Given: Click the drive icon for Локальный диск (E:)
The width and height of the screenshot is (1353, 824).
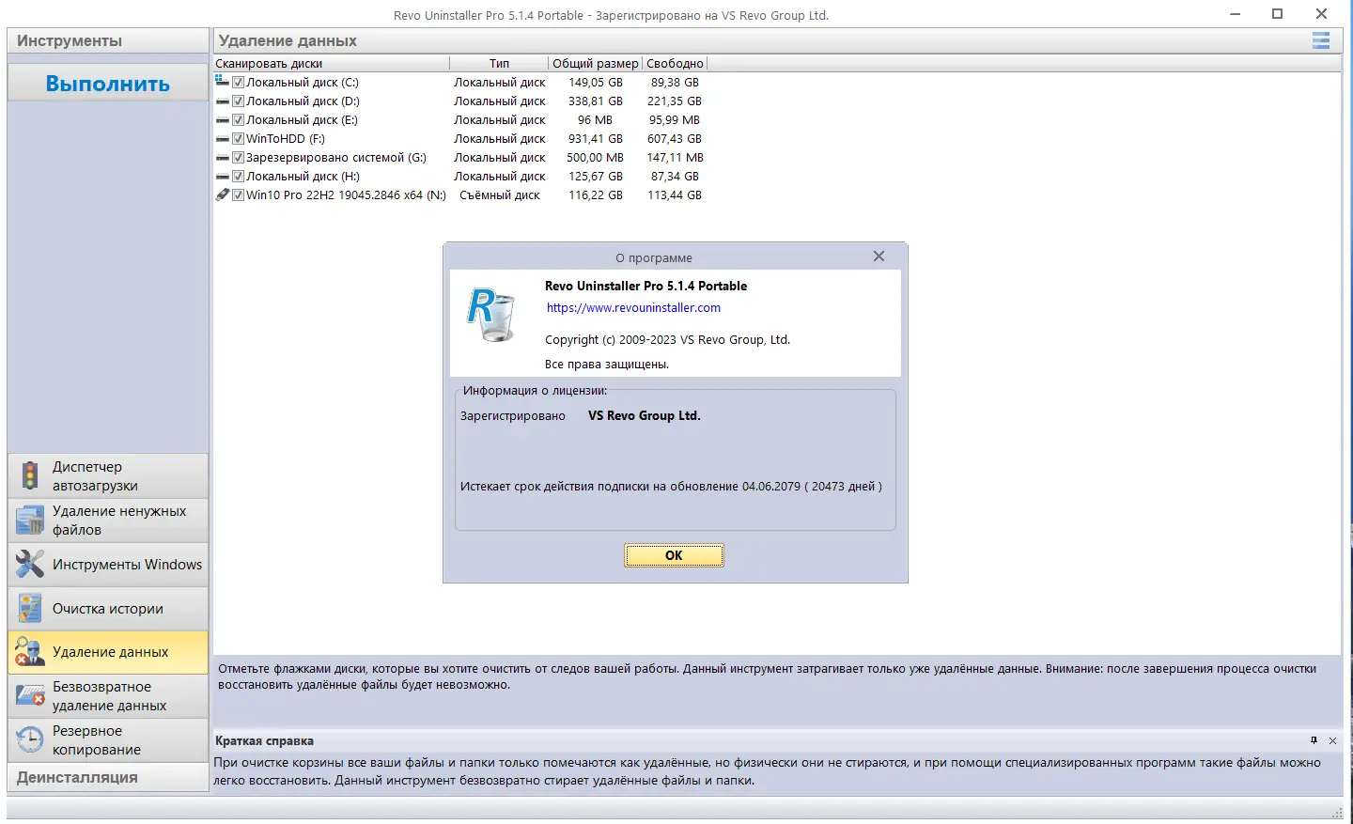Looking at the screenshot, I should (x=223, y=119).
